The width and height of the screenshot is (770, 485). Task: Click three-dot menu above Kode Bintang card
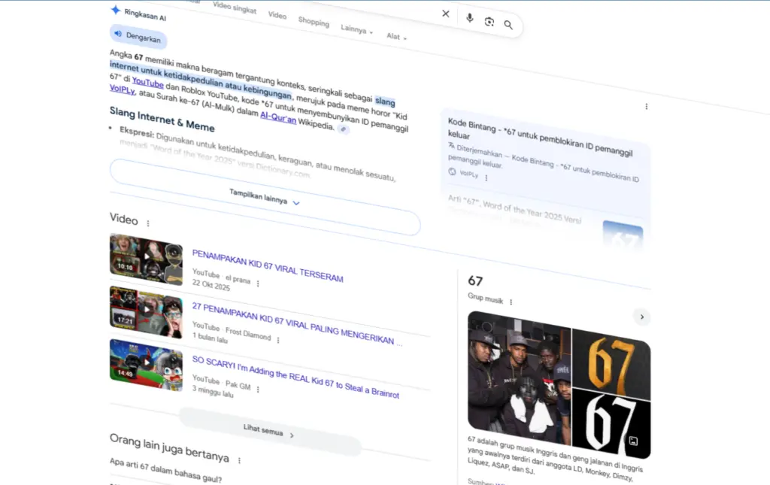click(646, 107)
